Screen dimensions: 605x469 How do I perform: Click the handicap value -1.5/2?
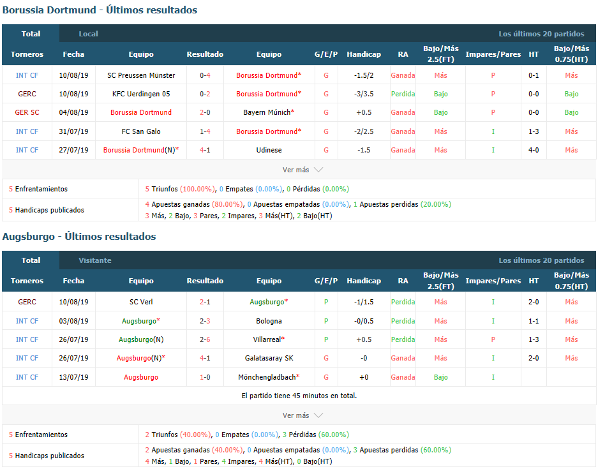pos(364,75)
